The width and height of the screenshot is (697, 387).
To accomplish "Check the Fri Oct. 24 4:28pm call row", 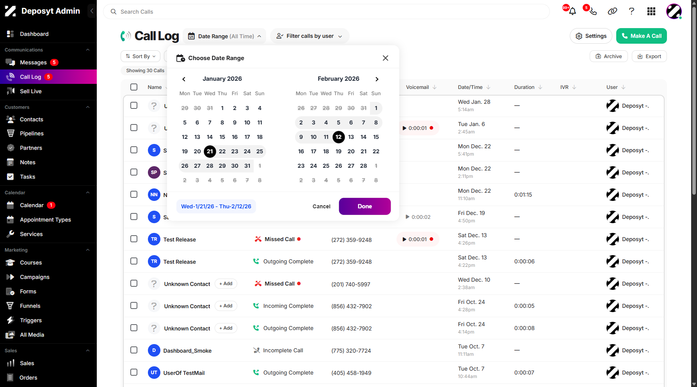I will [x=134, y=305].
